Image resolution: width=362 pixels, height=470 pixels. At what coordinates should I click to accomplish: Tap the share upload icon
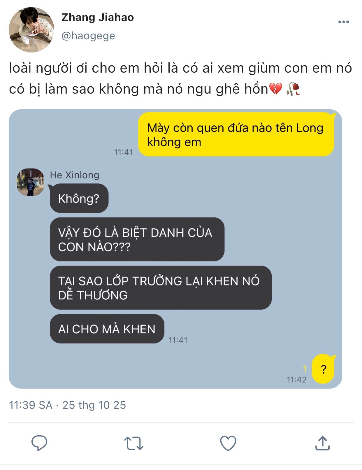pyautogui.click(x=322, y=443)
